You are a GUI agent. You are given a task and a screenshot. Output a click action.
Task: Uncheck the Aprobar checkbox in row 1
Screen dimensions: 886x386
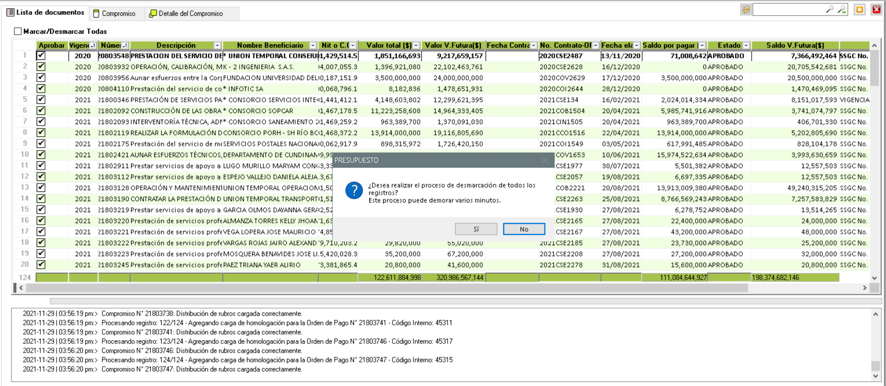(x=41, y=56)
